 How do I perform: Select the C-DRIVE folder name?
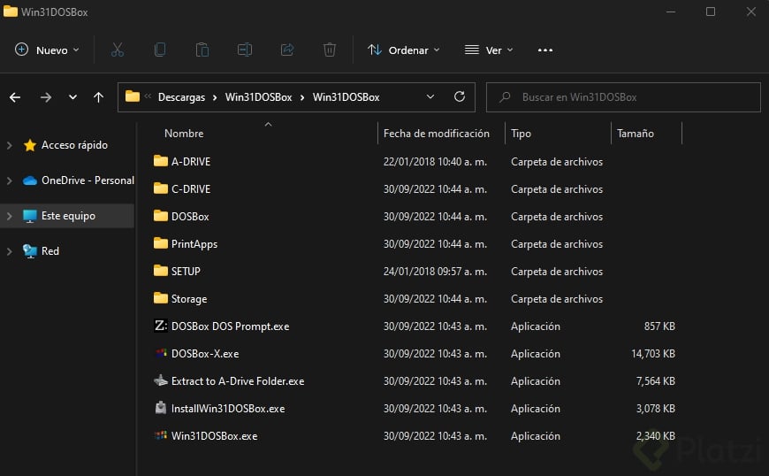(x=191, y=189)
